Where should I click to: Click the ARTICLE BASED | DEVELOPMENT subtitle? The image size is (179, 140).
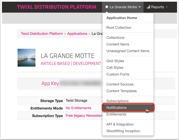71,63
